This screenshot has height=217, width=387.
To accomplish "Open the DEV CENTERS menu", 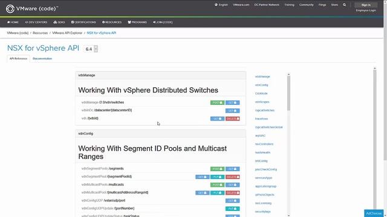I will coord(36,22).
